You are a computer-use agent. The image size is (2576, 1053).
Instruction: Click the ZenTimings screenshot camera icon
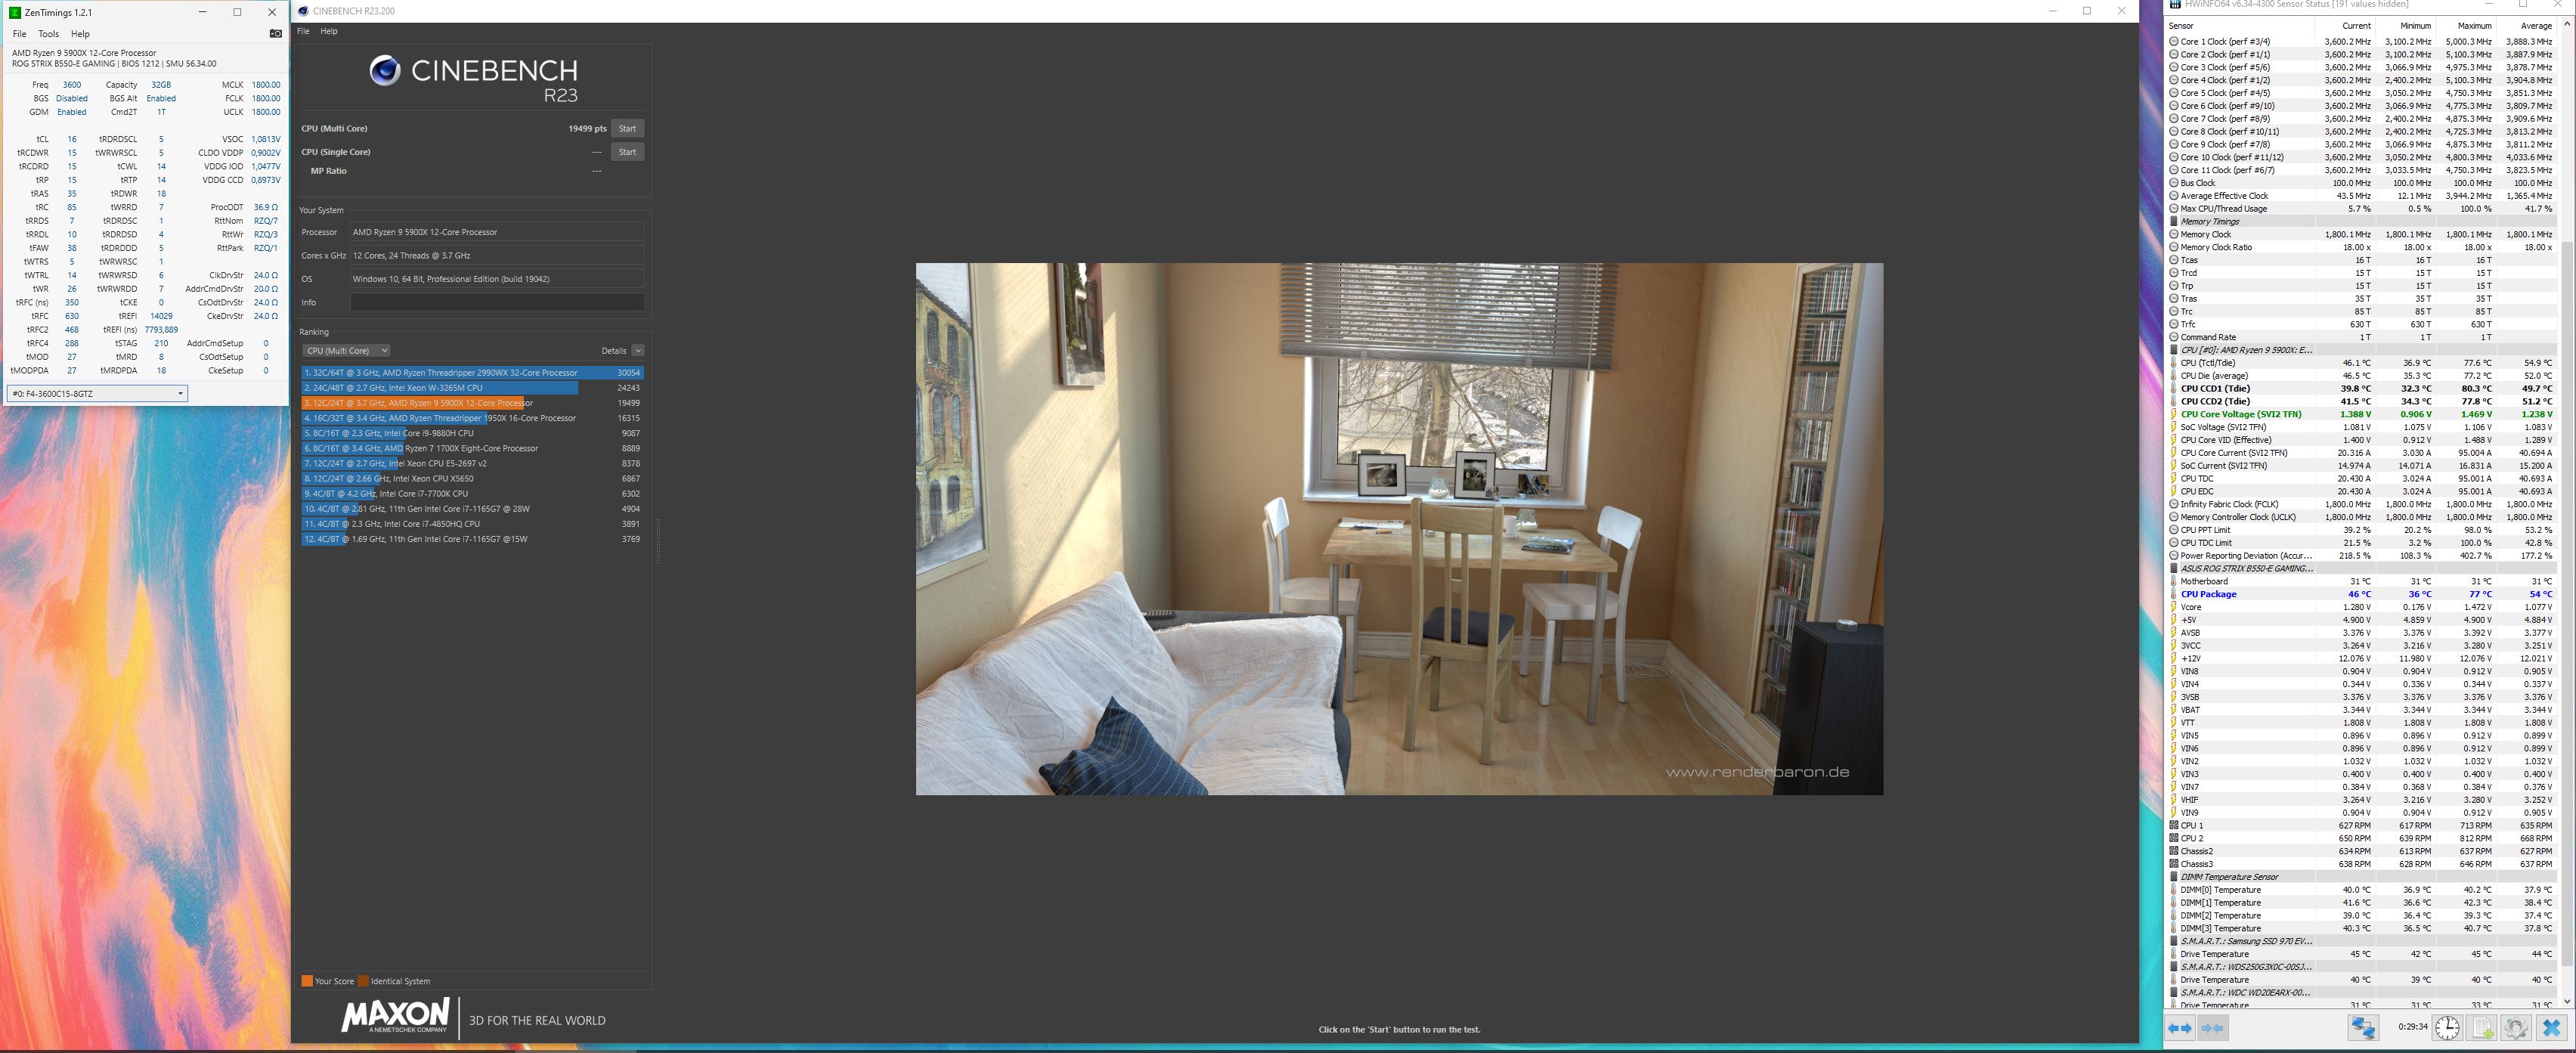276,33
